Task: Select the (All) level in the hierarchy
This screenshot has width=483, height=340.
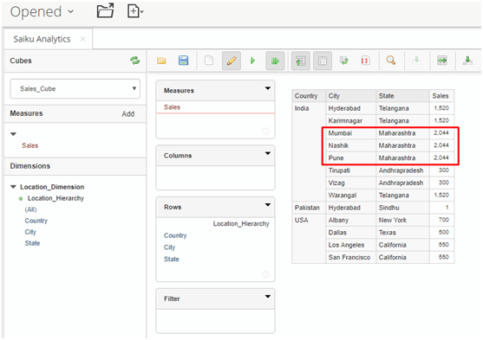Action: 31,209
